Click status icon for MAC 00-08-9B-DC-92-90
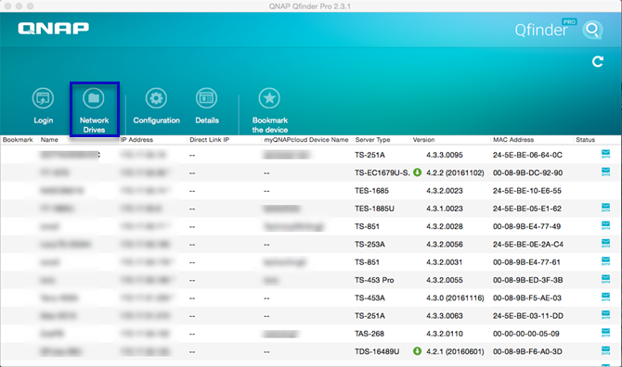This screenshot has height=367, width=622. pyautogui.click(x=605, y=171)
